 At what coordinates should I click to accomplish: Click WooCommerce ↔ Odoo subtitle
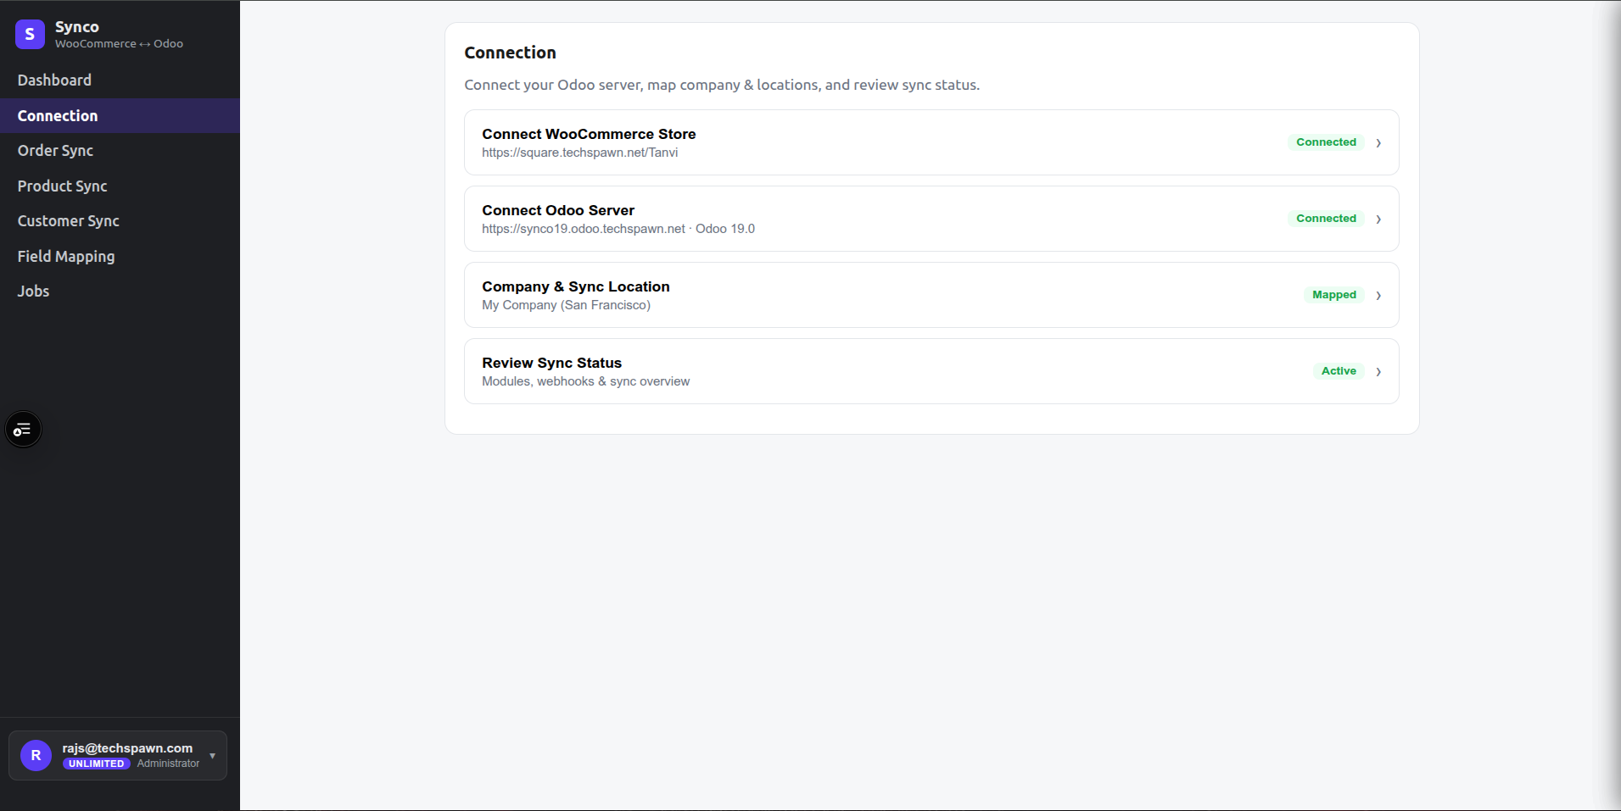point(119,44)
